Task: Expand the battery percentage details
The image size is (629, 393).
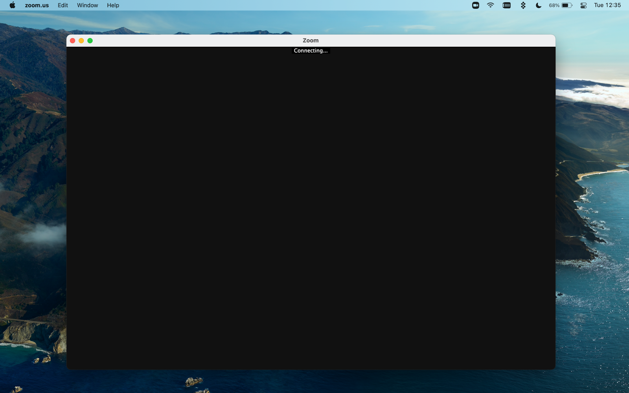Action: click(x=555, y=5)
